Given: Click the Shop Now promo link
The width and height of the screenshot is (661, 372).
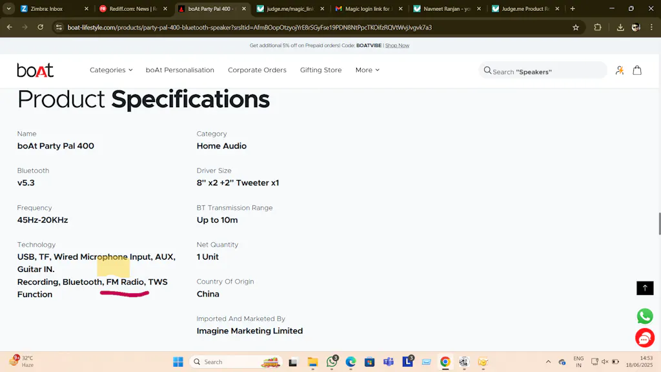Looking at the screenshot, I should pos(397,45).
